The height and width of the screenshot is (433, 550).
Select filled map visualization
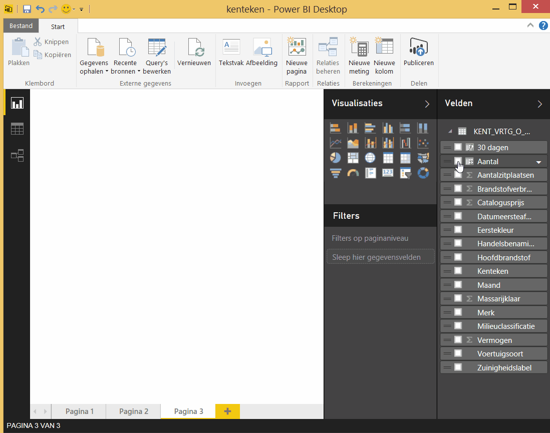coord(423,158)
